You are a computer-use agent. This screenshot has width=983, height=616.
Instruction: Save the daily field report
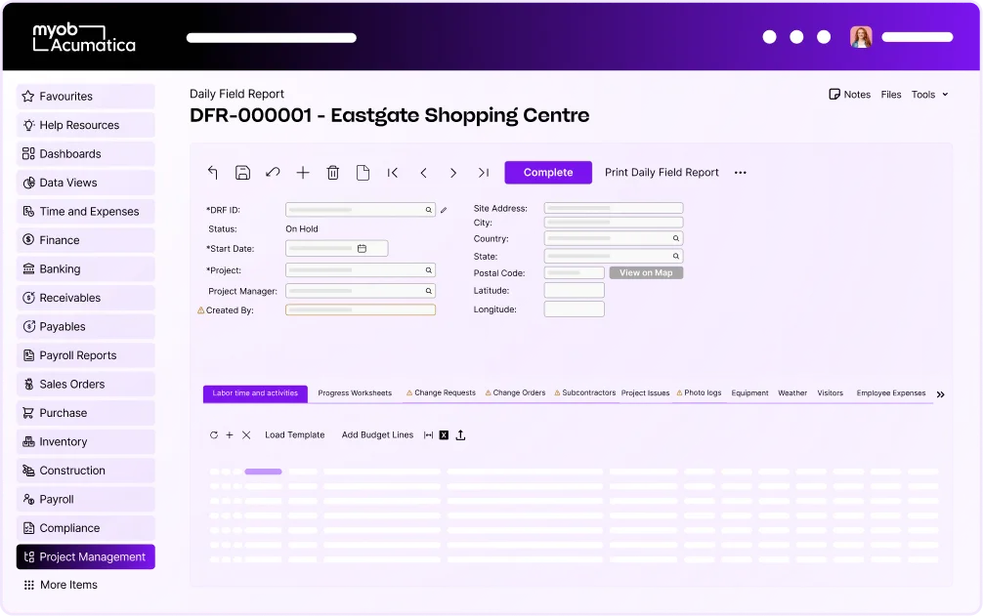coord(242,172)
